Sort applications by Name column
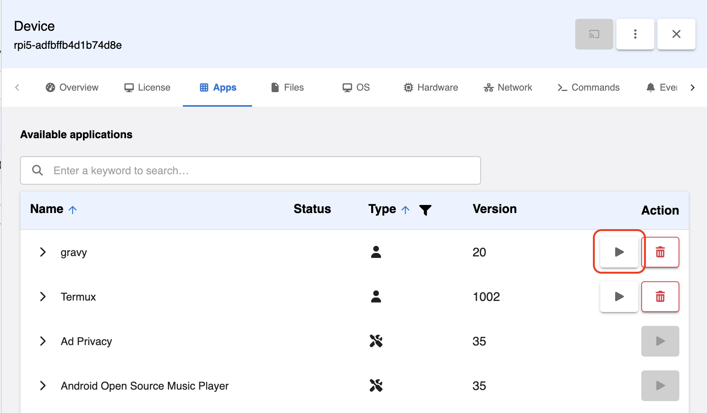This screenshot has width=707, height=413. 47,209
